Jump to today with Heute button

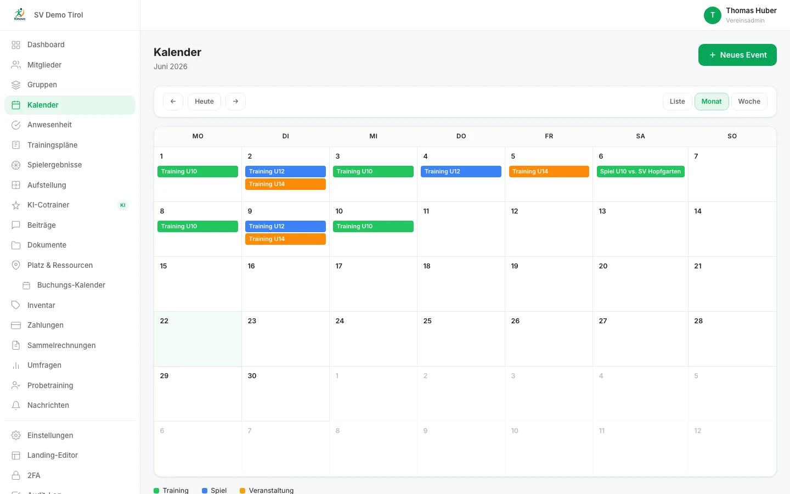[204, 102]
